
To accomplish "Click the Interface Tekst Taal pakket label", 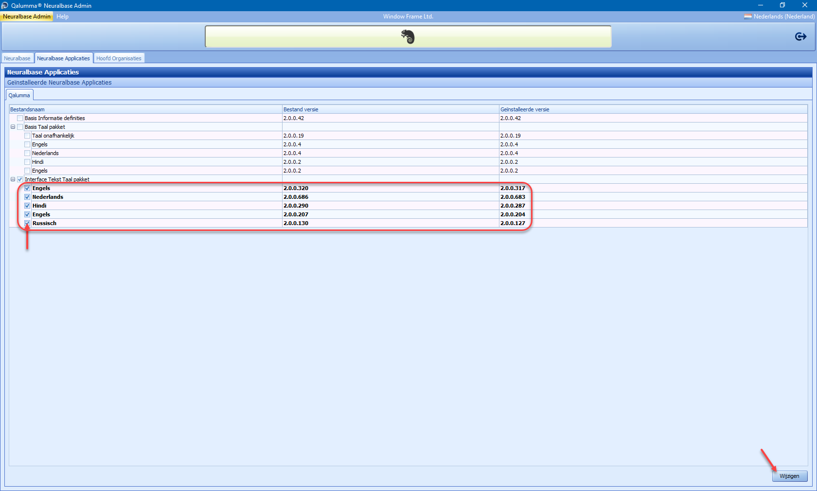I will pos(57,179).
